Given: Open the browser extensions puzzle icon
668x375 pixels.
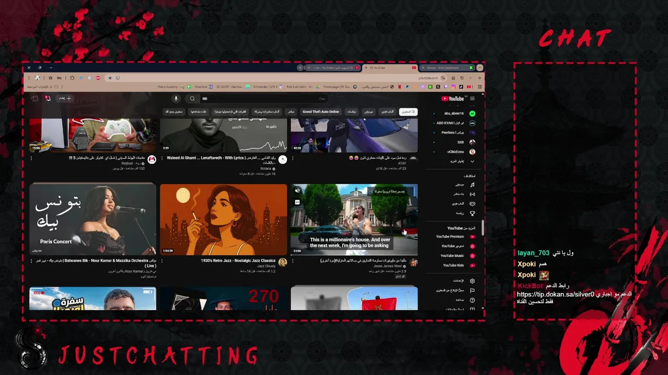Looking at the screenshot, I should coord(72,78).
